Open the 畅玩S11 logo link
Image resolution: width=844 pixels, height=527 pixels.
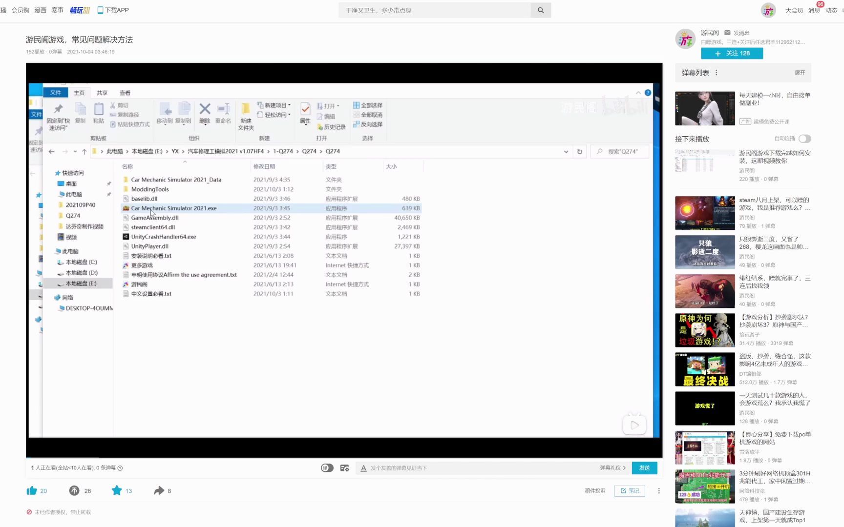click(x=80, y=10)
